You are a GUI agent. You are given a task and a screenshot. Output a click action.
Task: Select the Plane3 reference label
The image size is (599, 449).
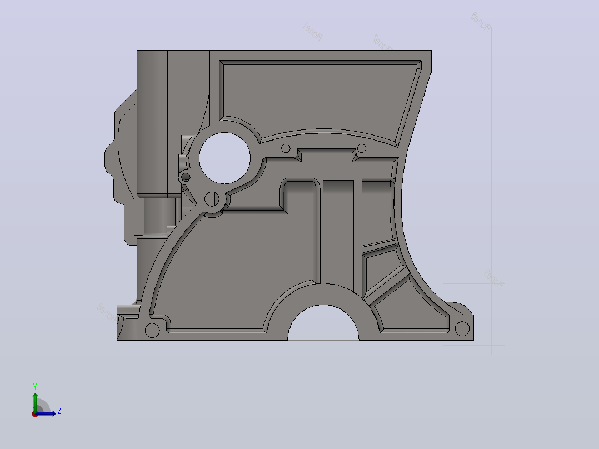[495, 279]
